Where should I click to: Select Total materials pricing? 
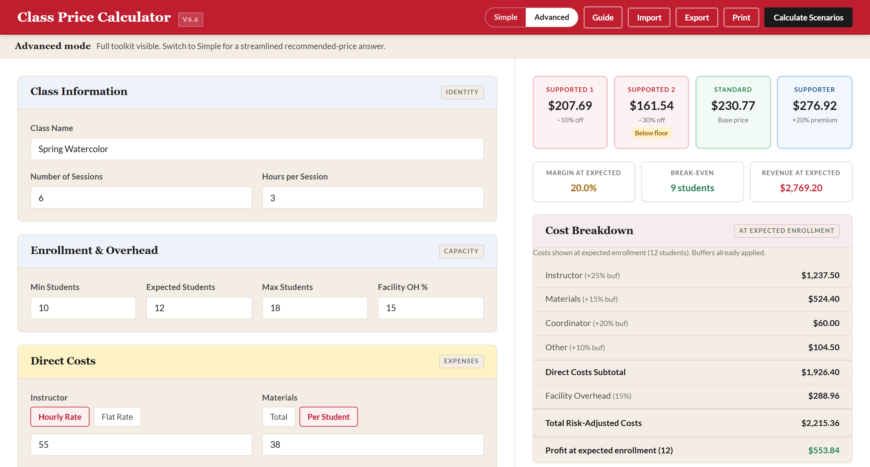coord(279,417)
